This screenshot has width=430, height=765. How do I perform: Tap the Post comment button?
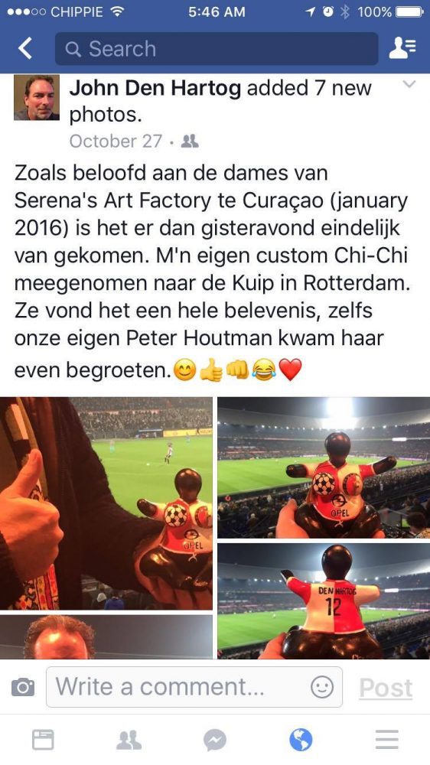pyautogui.click(x=386, y=688)
